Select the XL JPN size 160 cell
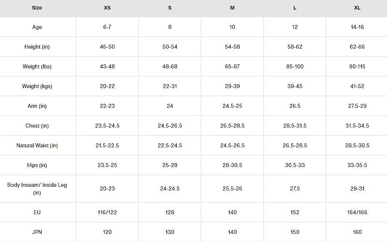Screen dimensions: 387x242 (x=357, y=232)
